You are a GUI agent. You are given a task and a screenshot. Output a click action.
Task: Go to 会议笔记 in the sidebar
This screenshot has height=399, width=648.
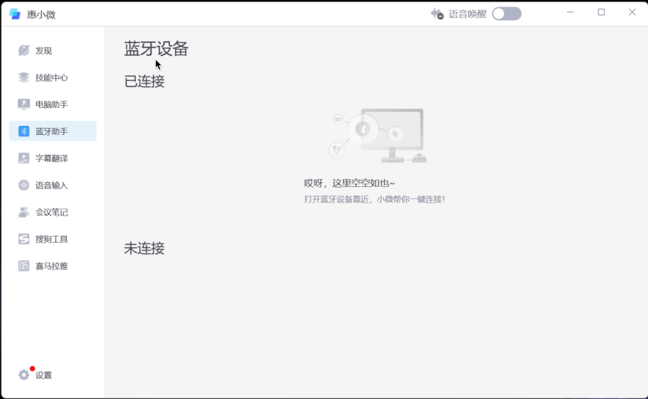pyautogui.click(x=53, y=212)
